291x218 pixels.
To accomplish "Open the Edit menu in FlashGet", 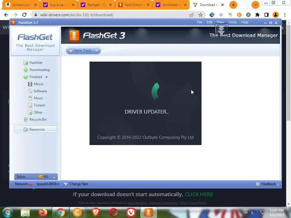I will [x=209, y=22].
